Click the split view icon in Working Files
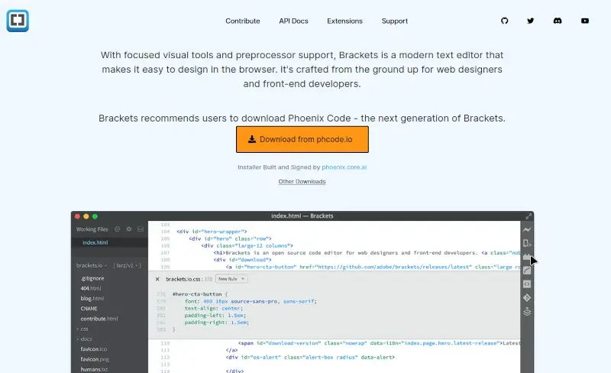This screenshot has height=373, width=611. 141,229
